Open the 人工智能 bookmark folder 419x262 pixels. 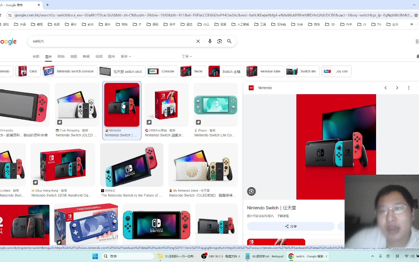point(240,24)
